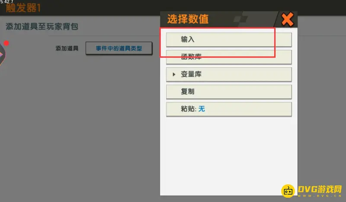Select the 添加道具 label
Viewport: 346px width, 202px height.
67,48
